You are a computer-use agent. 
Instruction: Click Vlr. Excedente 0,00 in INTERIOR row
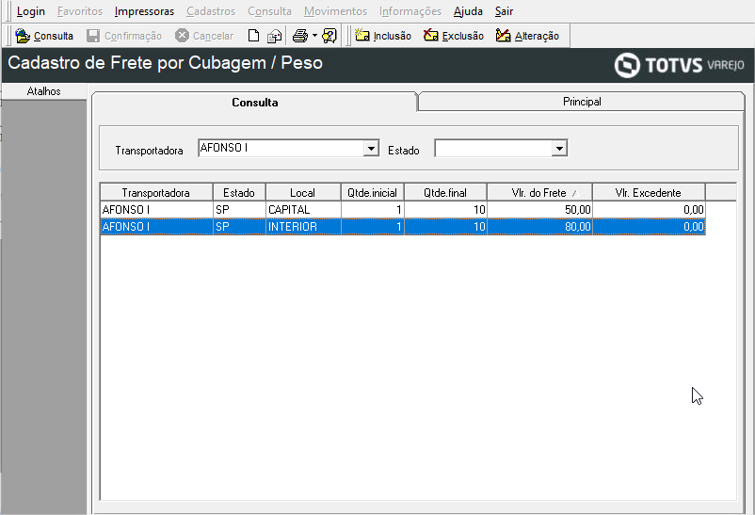tap(649, 226)
